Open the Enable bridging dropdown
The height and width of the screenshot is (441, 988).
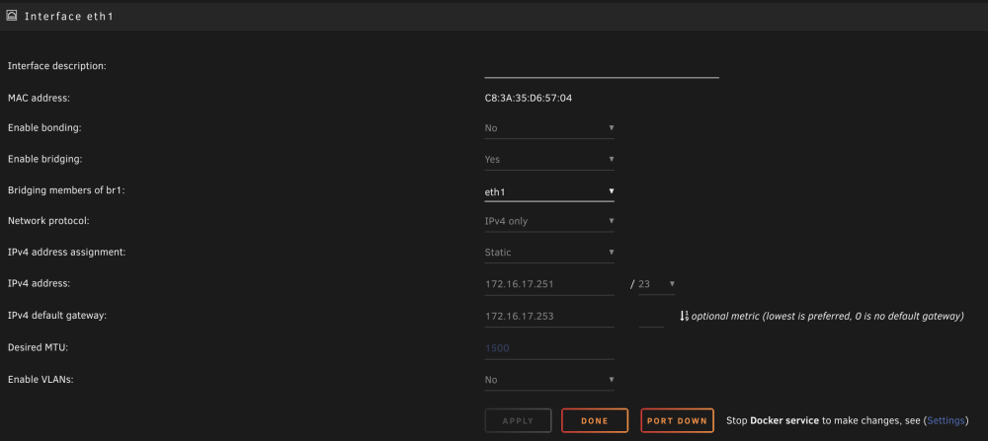[x=549, y=159]
